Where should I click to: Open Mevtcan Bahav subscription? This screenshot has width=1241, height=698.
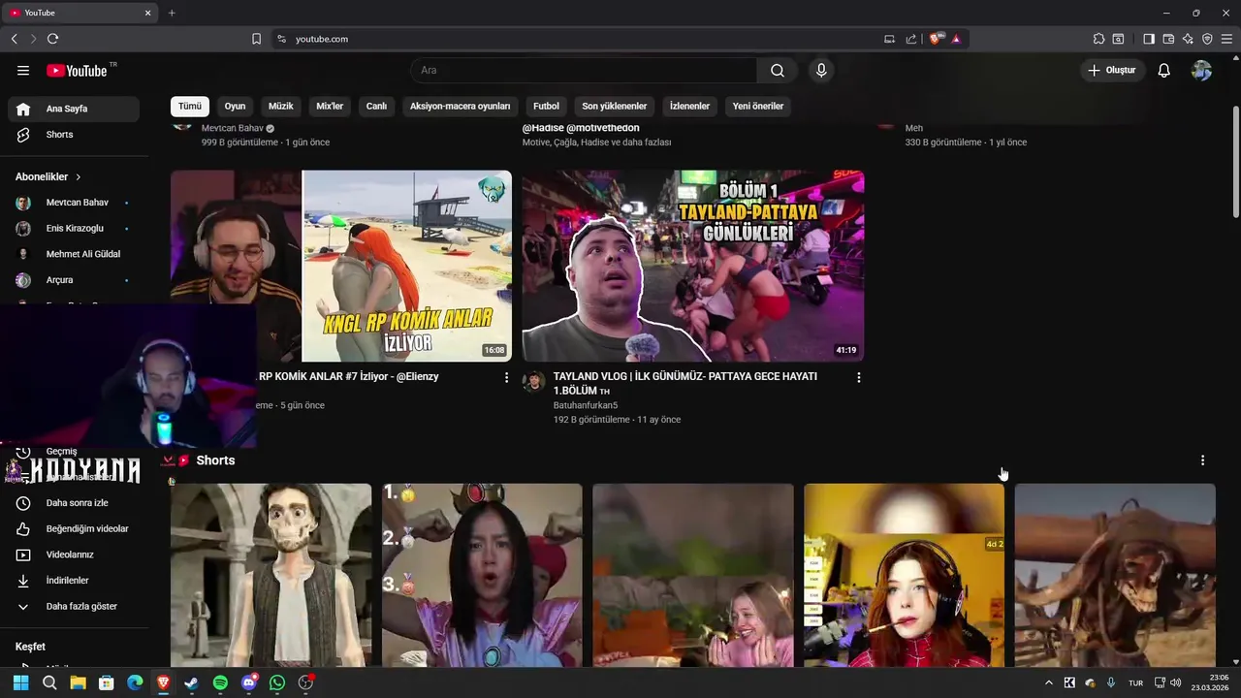(x=74, y=203)
